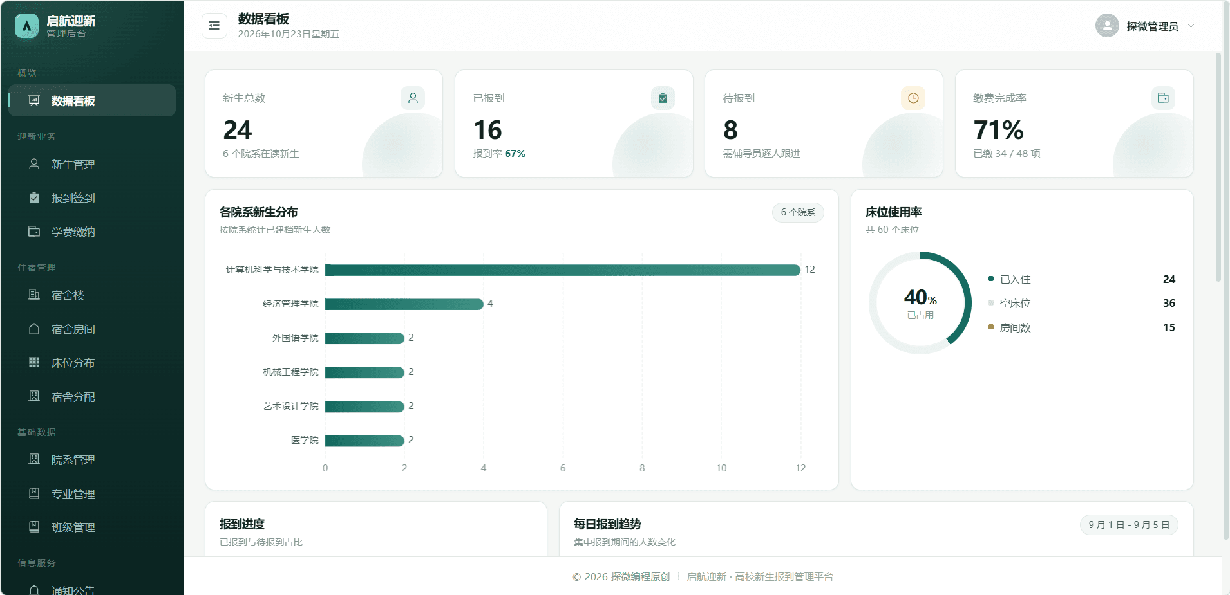The width and height of the screenshot is (1230, 595).
Task: Click the 40% 已占用 donut chart
Action: [x=920, y=303]
